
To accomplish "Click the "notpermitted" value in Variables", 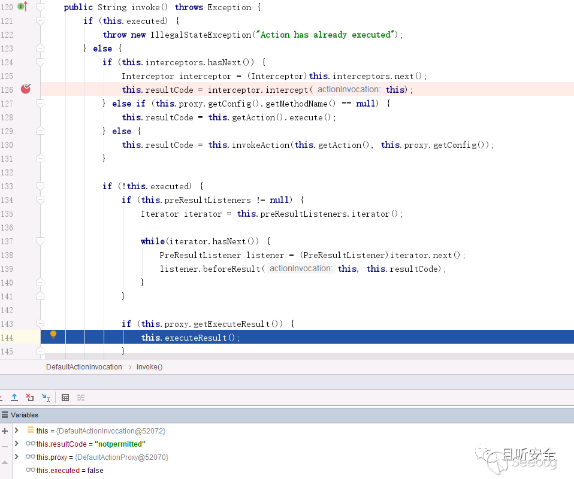I will [x=120, y=444].
